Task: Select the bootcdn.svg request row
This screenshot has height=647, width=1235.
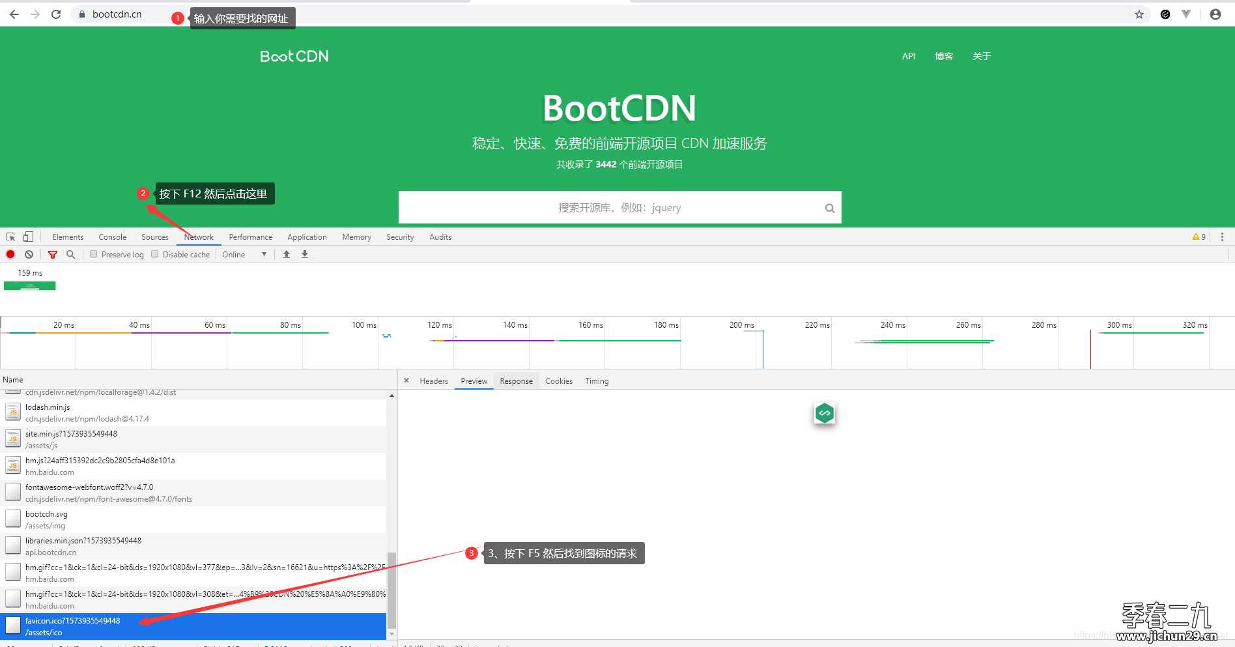Action: [193, 520]
